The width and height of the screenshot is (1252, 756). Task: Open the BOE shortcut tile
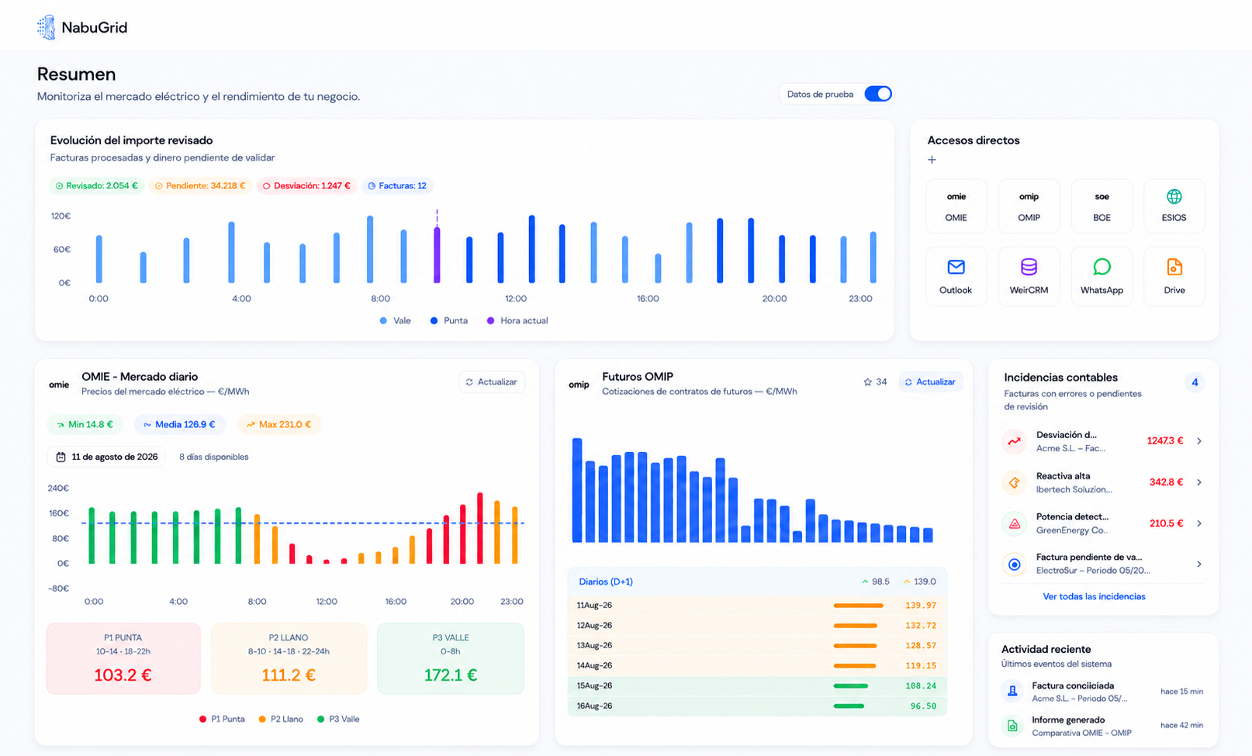pyautogui.click(x=1102, y=206)
